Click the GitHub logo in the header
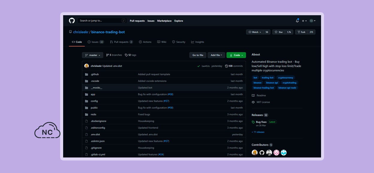 pos(72,21)
